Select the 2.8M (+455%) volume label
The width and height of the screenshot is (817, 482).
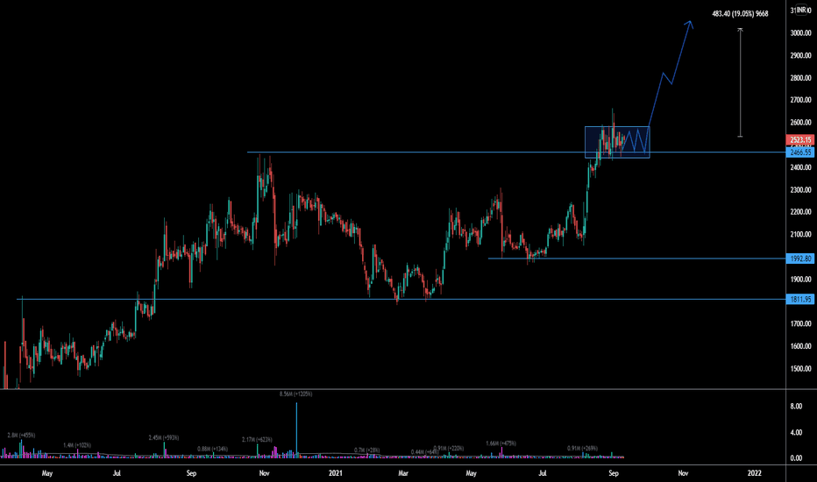click(x=21, y=435)
